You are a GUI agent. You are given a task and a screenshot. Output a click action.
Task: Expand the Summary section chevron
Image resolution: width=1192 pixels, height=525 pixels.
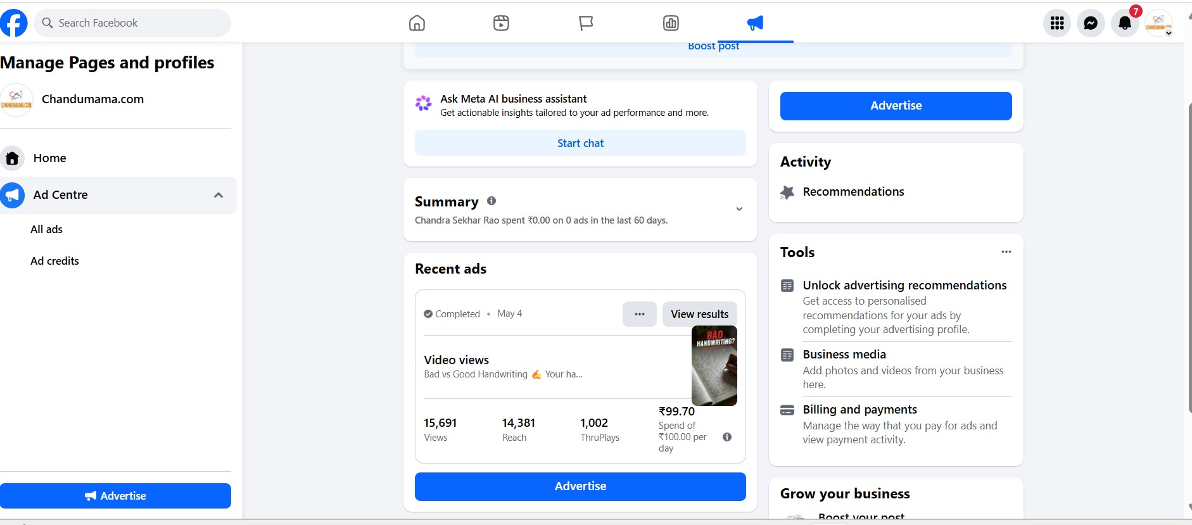coord(739,209)
